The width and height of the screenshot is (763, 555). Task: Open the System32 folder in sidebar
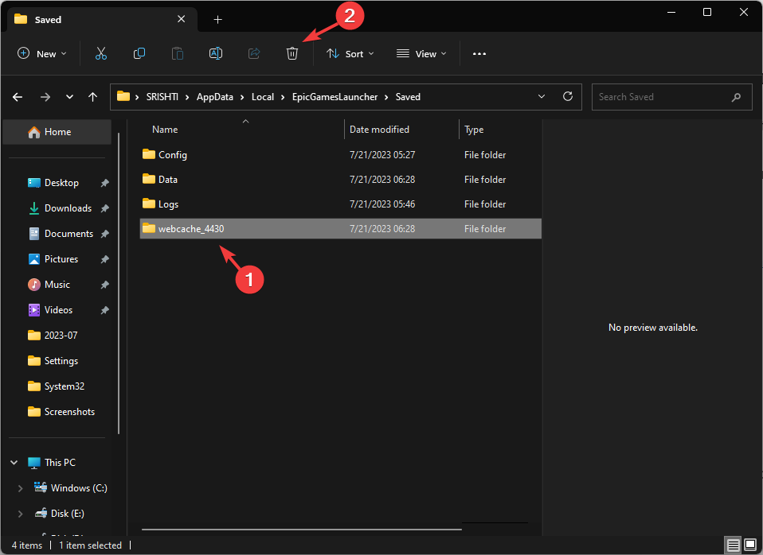[x=64, y=386]
